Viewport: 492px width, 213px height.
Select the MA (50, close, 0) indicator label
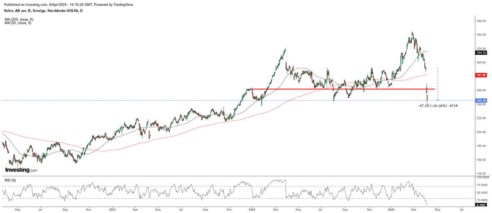pos(18,23)
